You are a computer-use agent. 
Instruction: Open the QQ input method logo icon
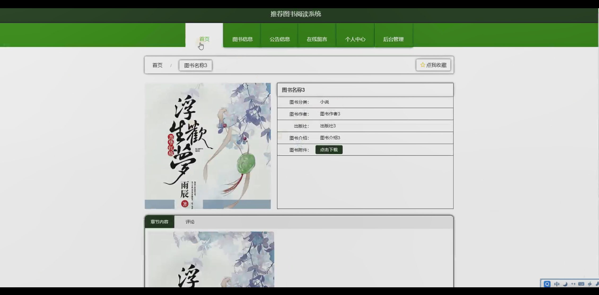coord(547,284)
